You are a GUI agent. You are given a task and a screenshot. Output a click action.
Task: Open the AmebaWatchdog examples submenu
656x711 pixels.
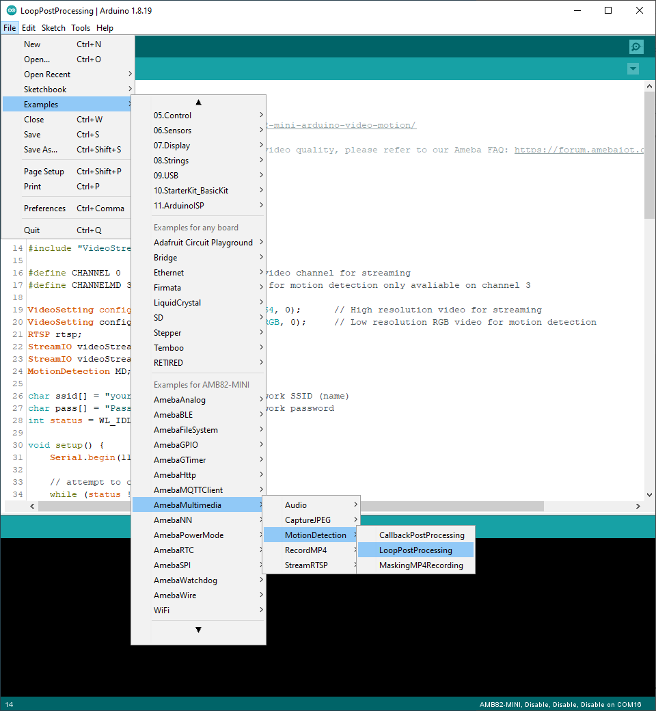199,580
